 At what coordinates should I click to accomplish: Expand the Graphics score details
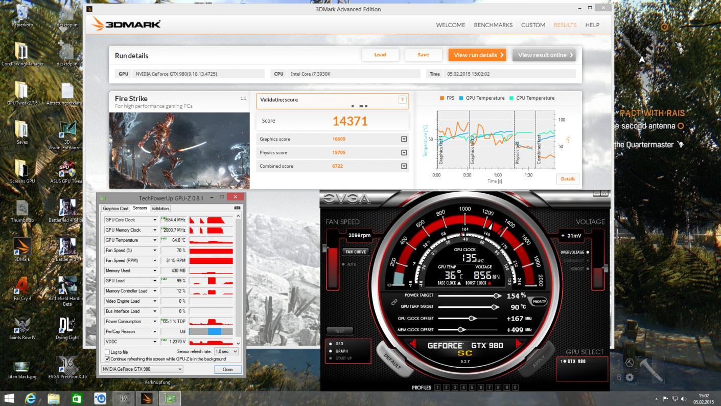(404, 139)
